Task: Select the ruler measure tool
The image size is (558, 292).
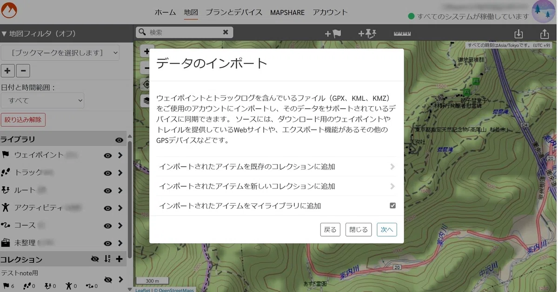Action: click(x=402, y=33)
